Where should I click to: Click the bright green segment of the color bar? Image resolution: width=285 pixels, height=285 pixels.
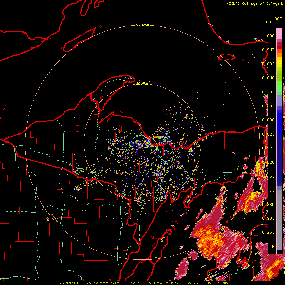click(x=280, y=86)
